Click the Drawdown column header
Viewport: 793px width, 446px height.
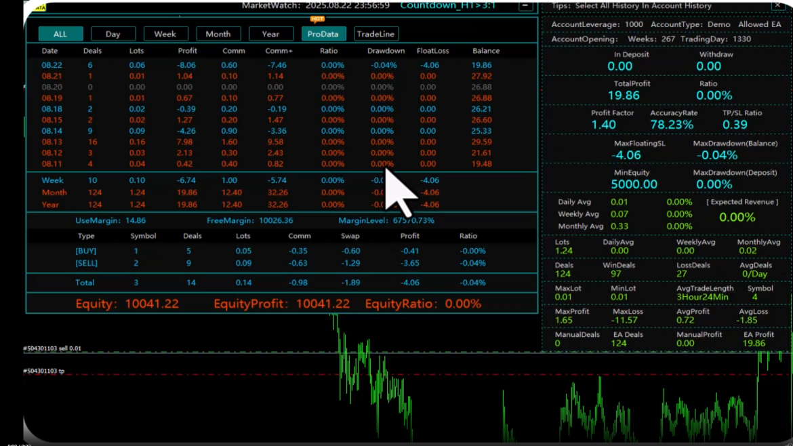point(386,51)
